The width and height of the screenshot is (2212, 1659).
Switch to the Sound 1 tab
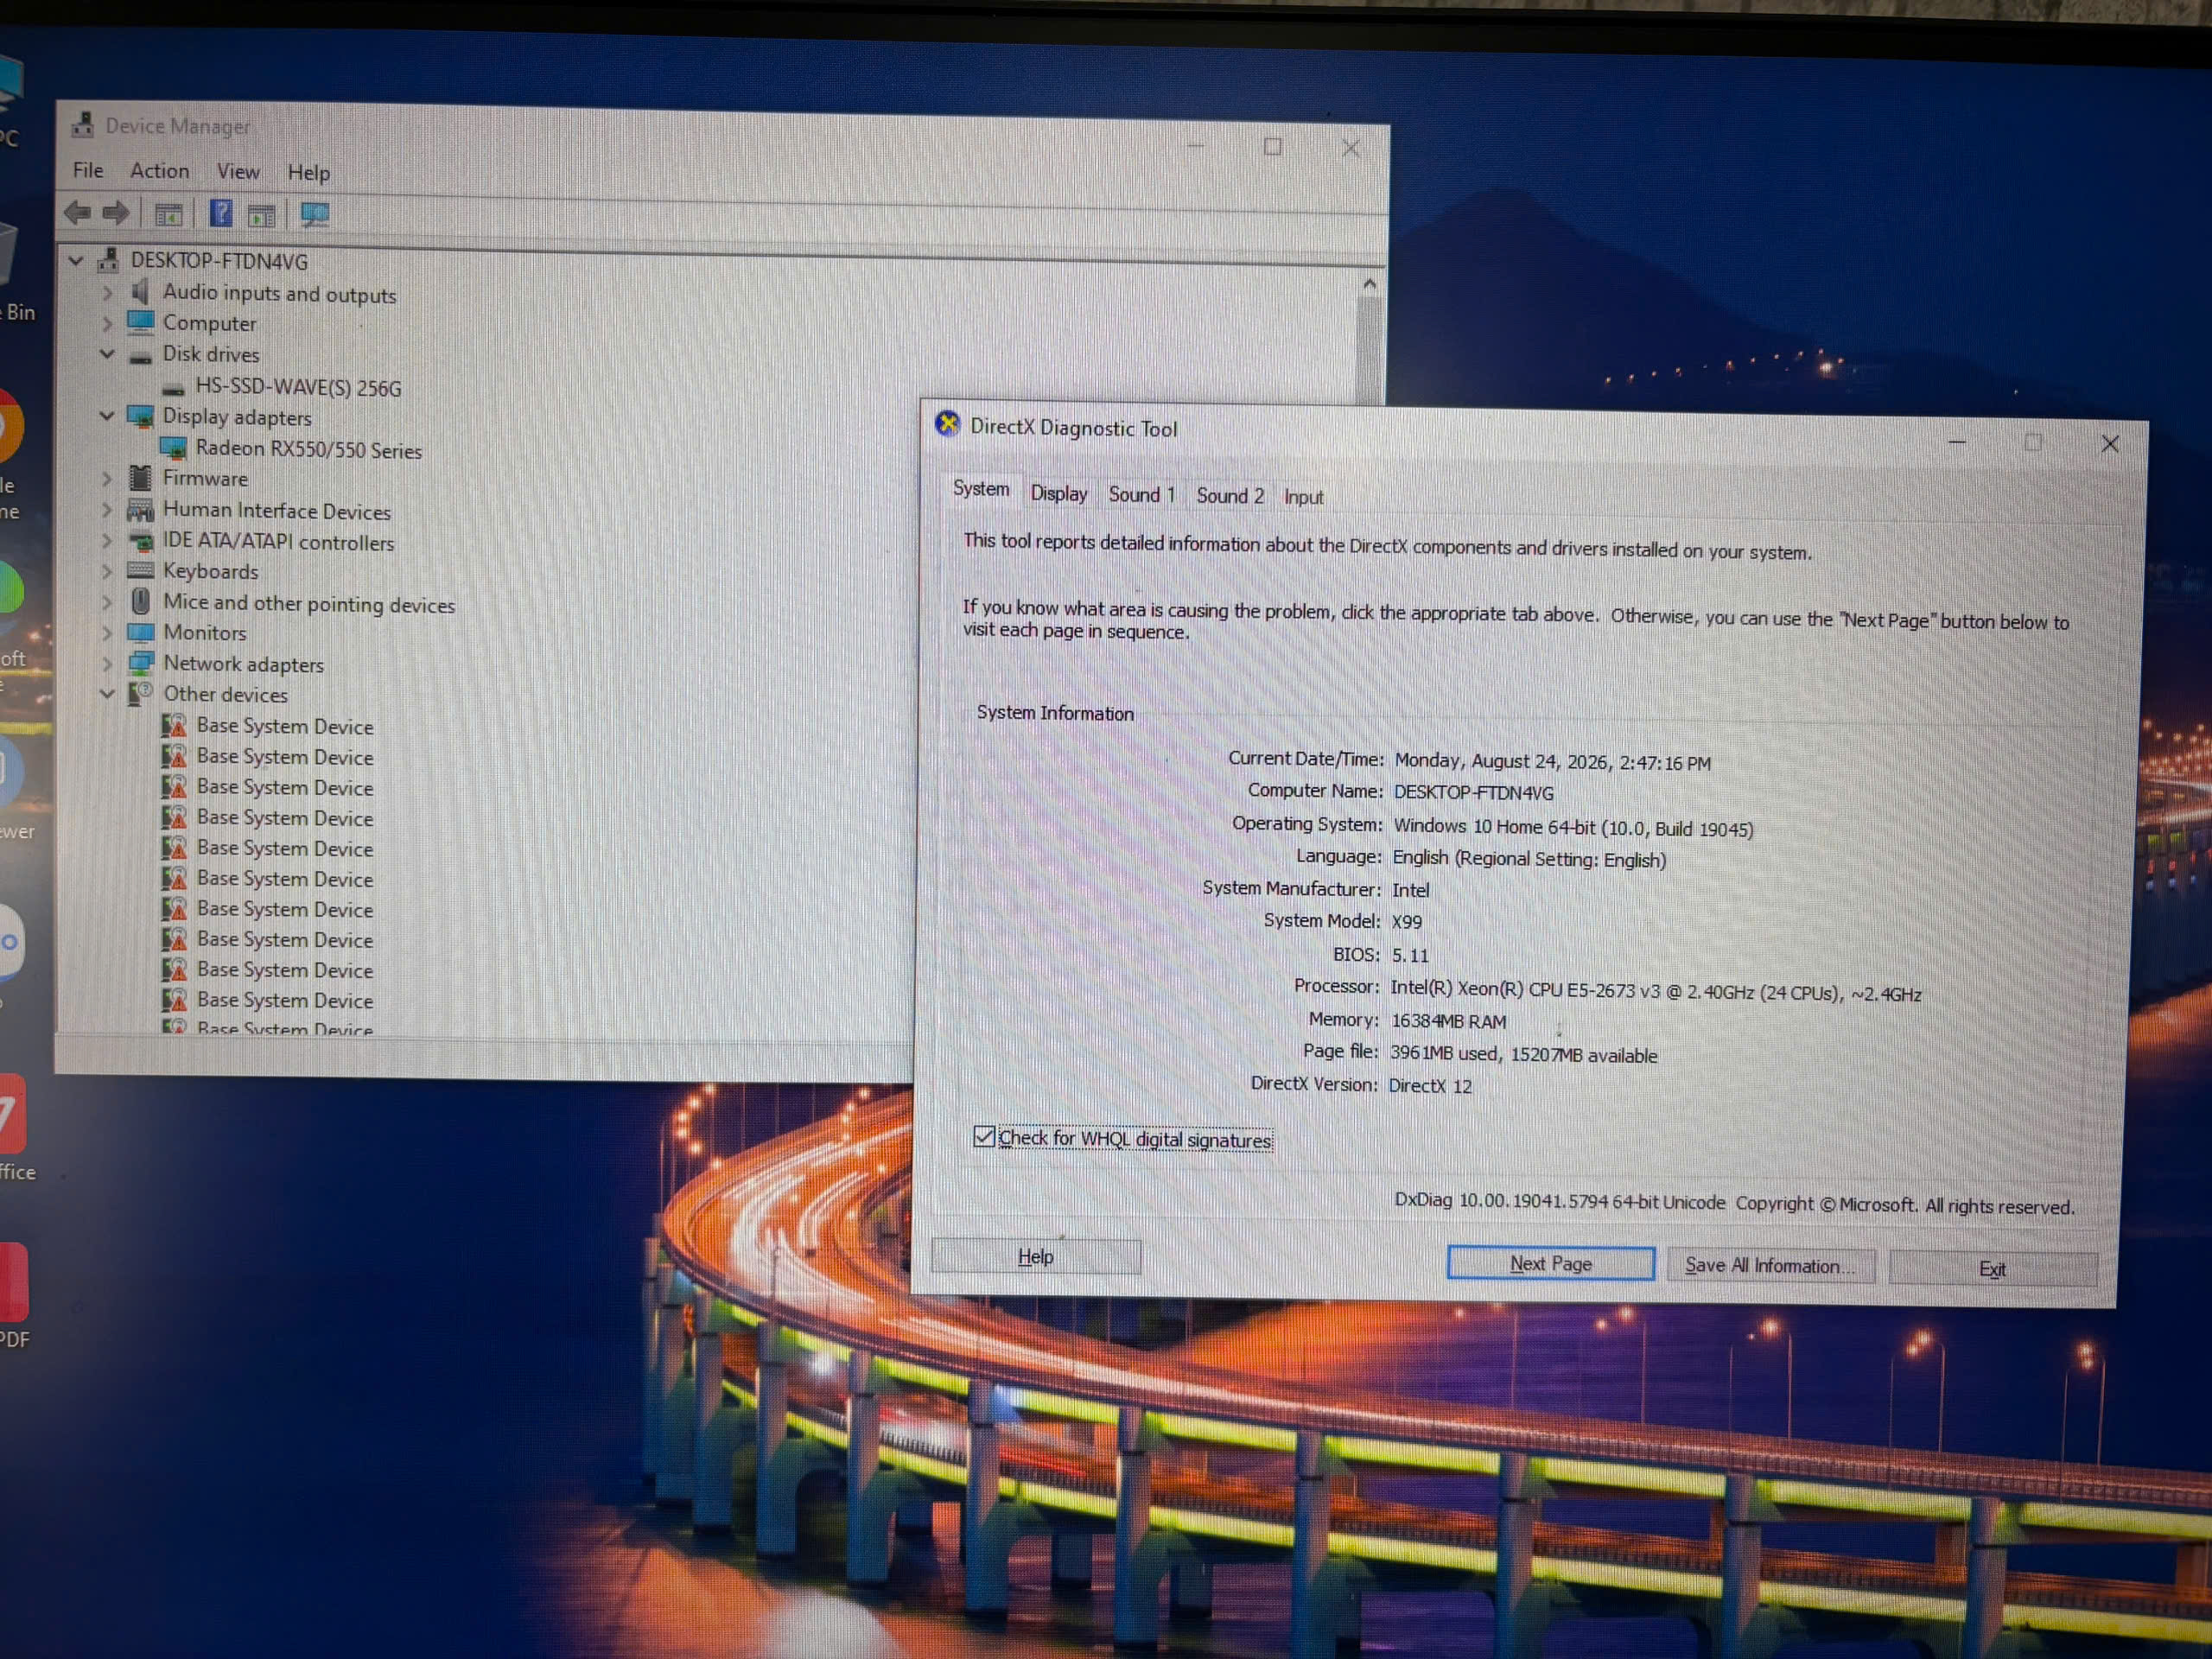tap(1141, 494)
